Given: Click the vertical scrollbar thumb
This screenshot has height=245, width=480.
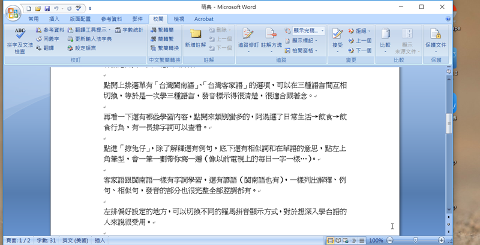Looking at the screenshot, I should tap(449, 123).
